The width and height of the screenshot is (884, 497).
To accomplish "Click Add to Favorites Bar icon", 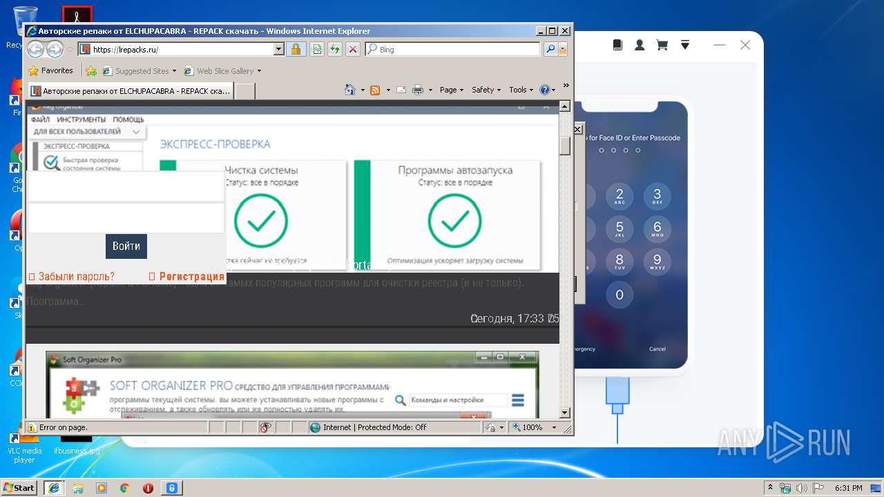I will (90, 70).
